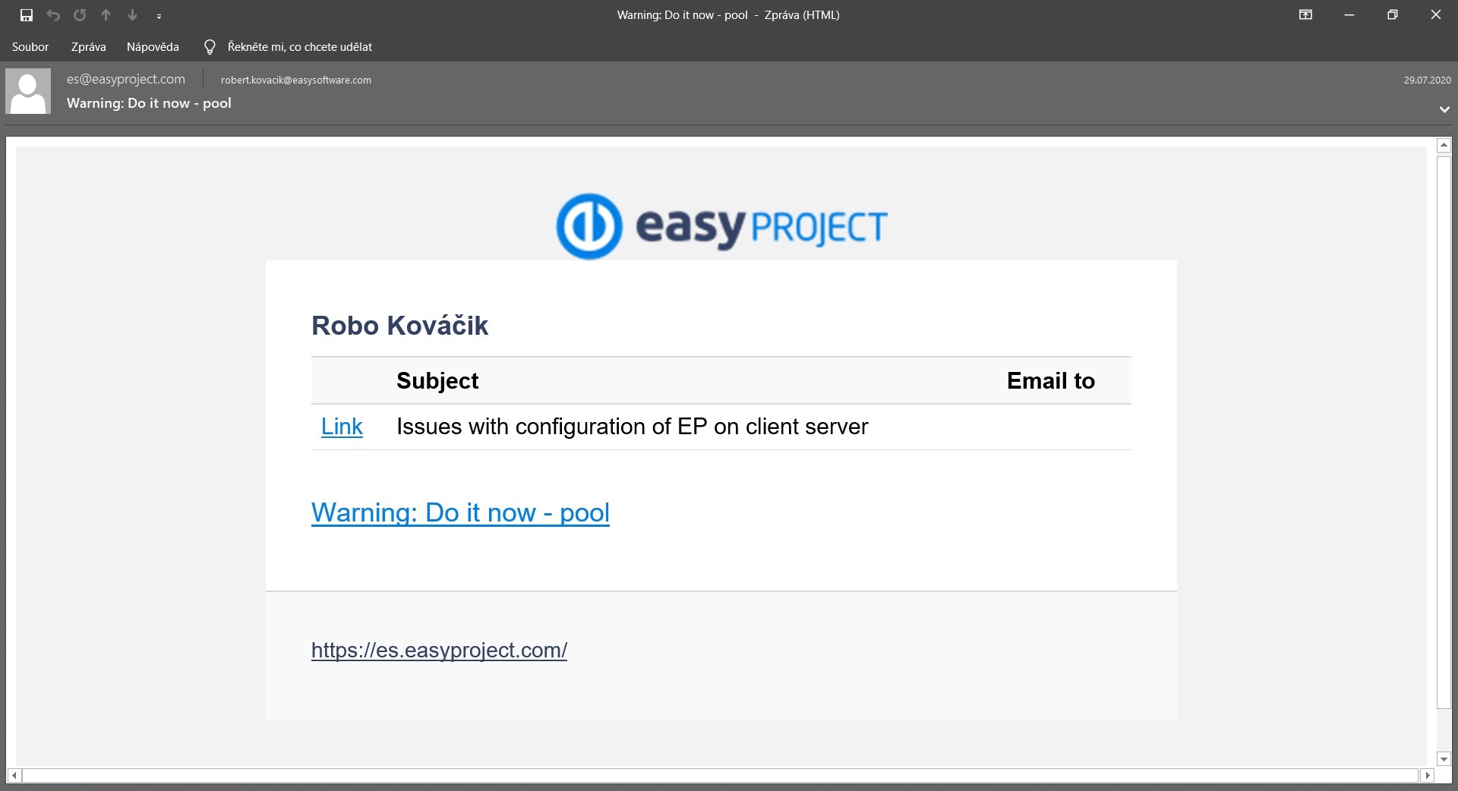The height and width of the screenshot is (791, 1458).
Task: Click the Subject column header
Action: (x=437, y=380)
